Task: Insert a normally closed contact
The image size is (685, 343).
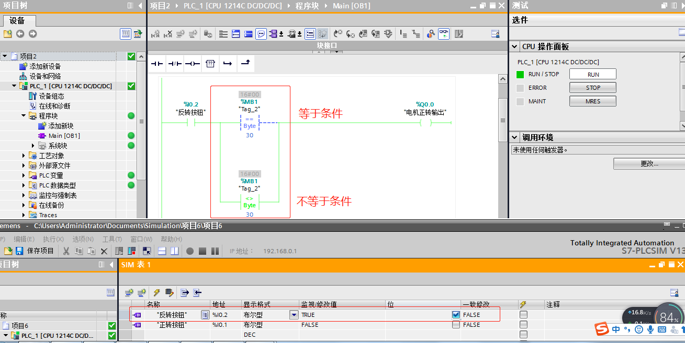Action: click(174, 64)
